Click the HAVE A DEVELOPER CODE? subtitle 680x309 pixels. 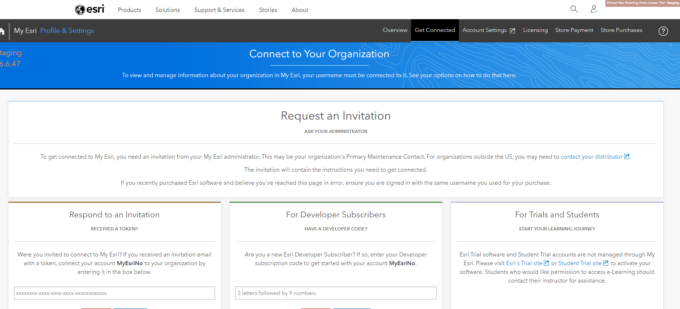point(336,229)
